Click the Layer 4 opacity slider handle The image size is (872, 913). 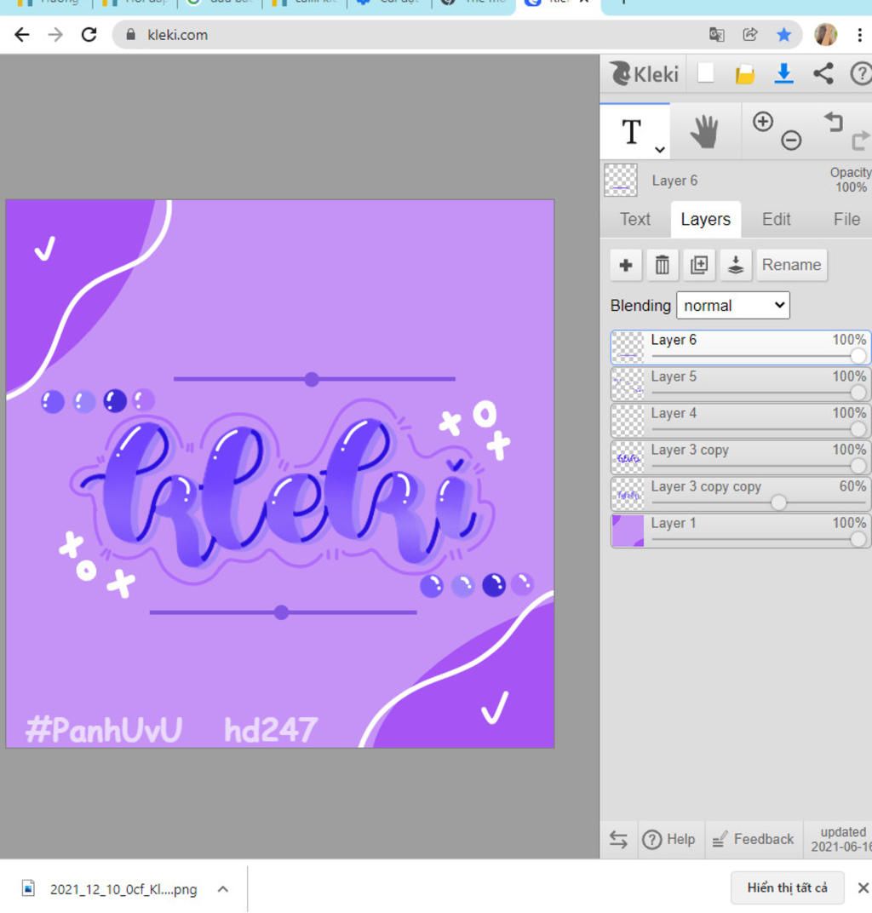[858, 430]
